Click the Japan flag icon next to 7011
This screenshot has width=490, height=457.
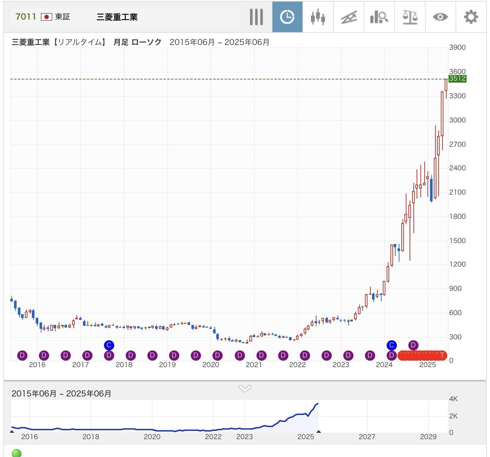pyautogui.click(x=47, y=17)
